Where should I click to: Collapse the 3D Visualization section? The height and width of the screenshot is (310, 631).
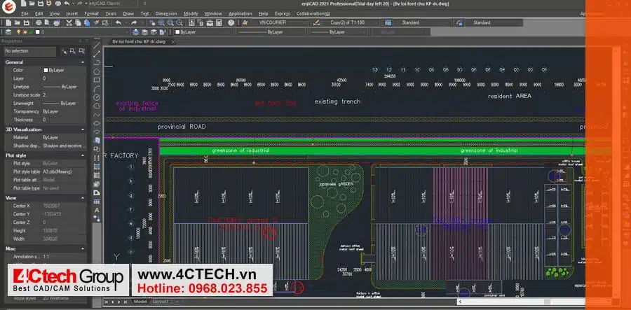(x=83, y=129)
